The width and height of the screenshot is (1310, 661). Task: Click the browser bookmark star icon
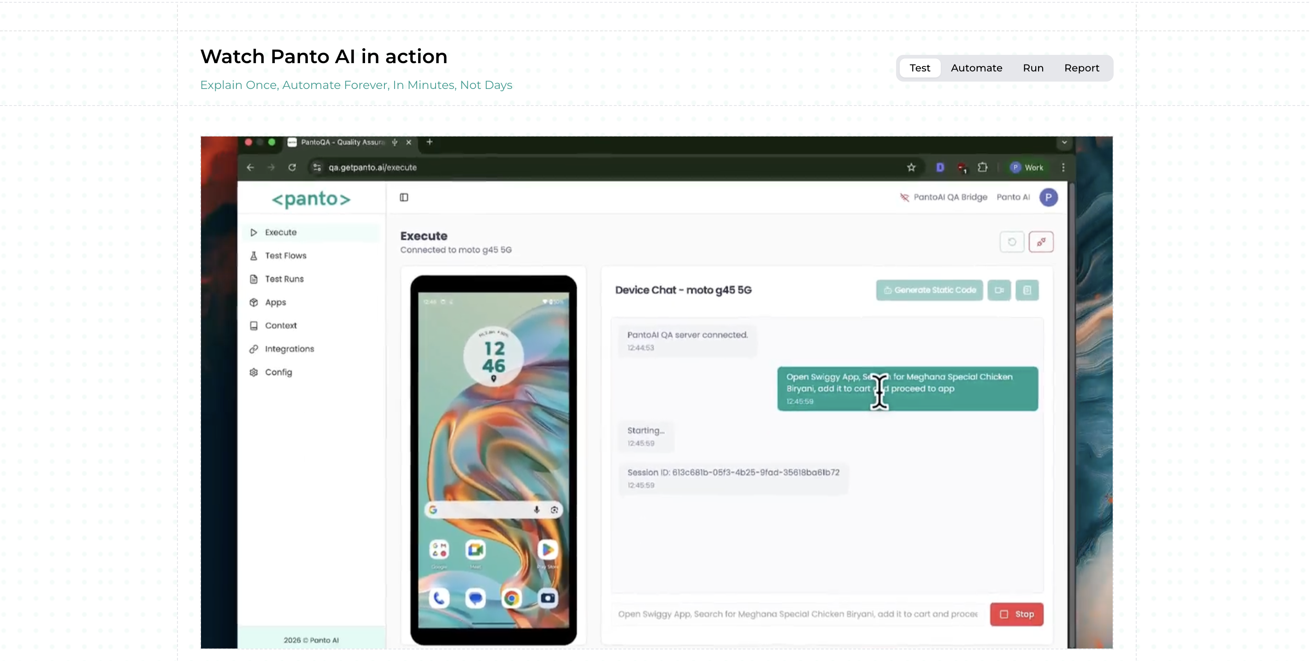pos(911,167)
